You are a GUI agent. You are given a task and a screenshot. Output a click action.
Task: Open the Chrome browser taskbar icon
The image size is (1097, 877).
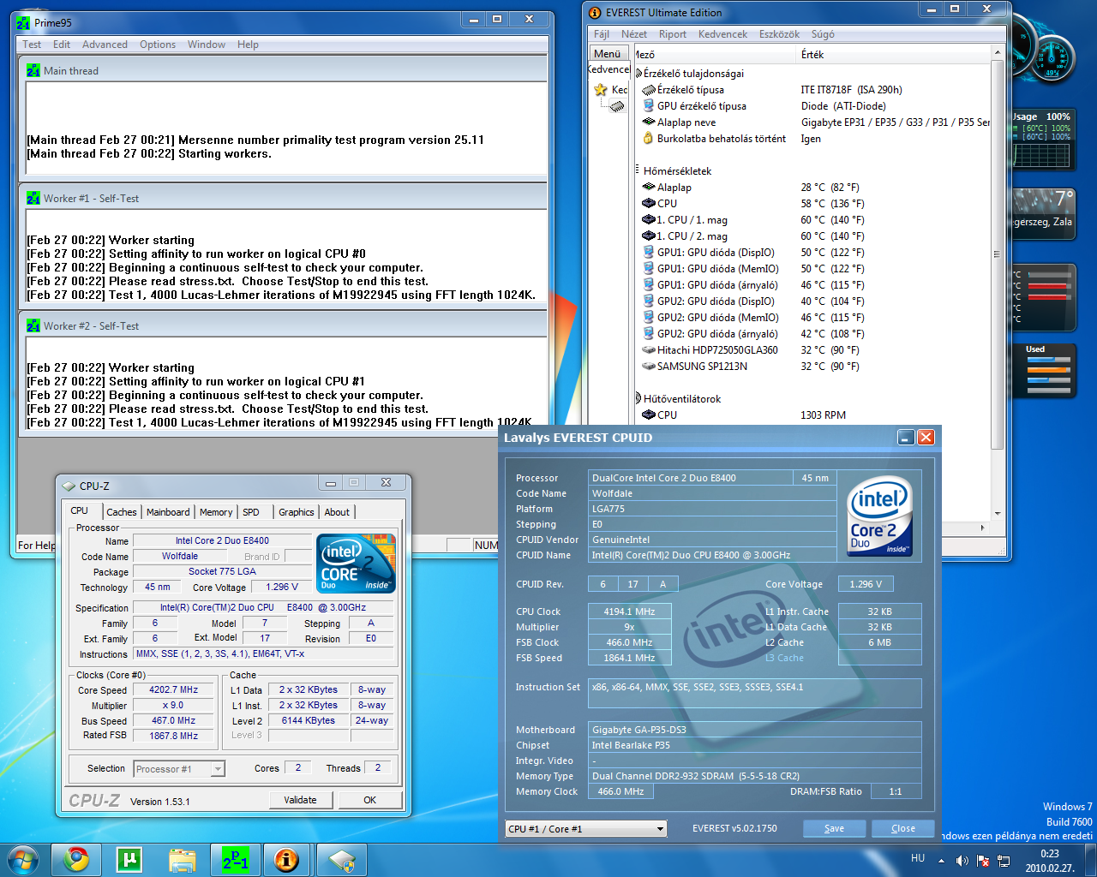(x=76, y=859)
